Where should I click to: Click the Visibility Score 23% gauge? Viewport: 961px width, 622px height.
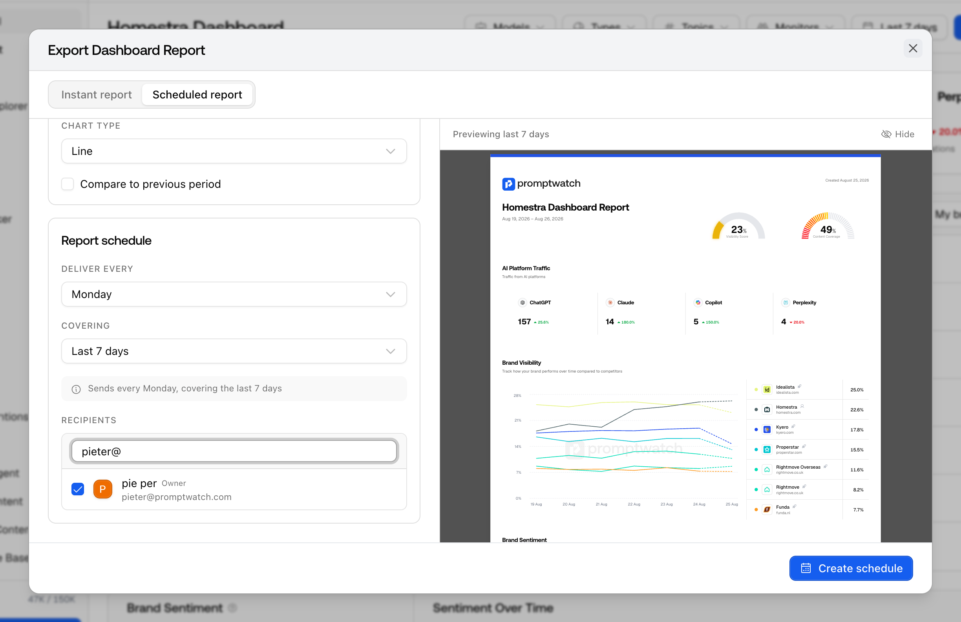pyautogui.click(x=738, y=227)
